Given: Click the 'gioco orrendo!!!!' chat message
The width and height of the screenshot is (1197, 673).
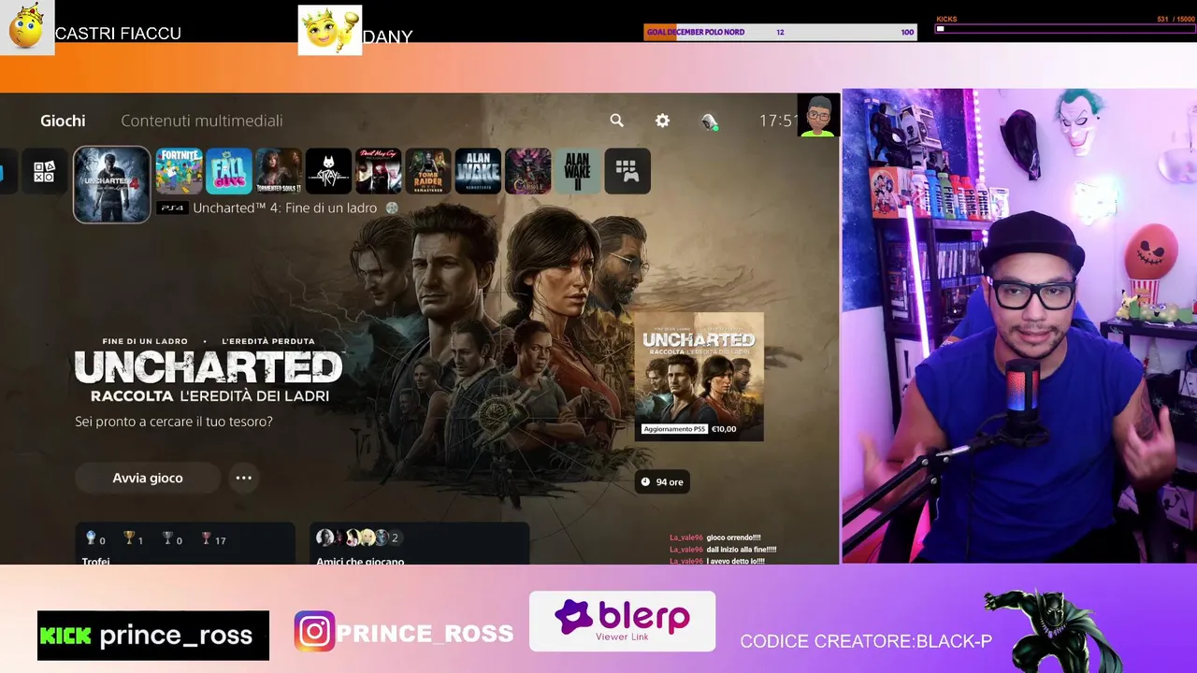Looking at the screenshot, I should pyautogui.click(x=733, y=537).
